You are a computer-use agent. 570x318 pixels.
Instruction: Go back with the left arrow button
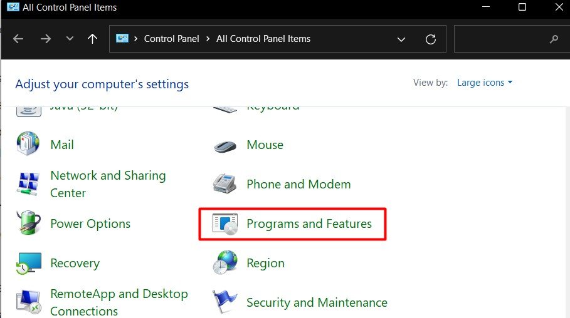[x=18, y=39]
